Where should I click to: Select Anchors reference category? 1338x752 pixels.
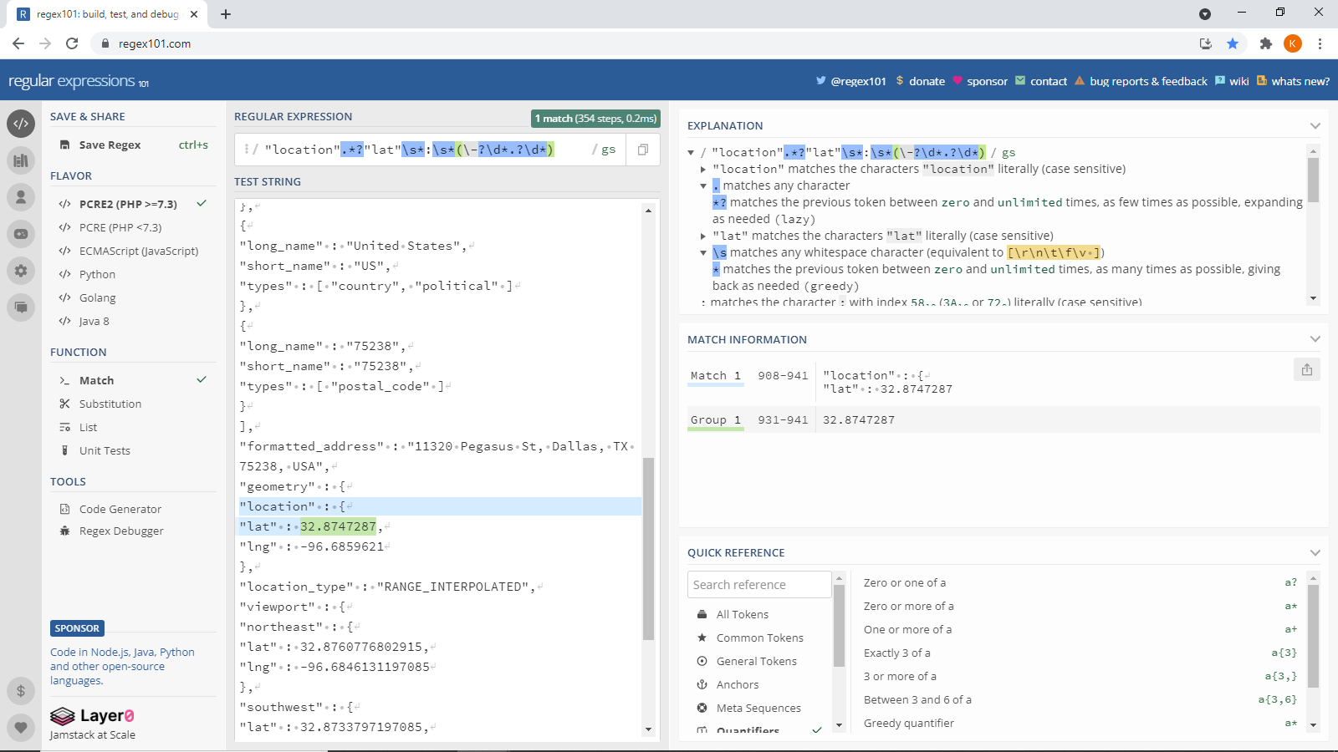click(x=738, y=684)
